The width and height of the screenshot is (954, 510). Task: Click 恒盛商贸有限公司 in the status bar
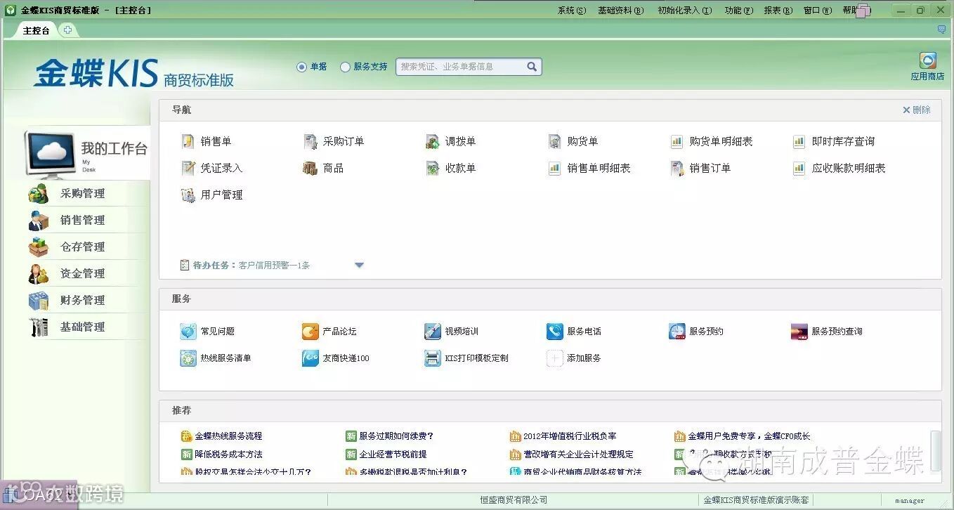[x=514, y=500]
